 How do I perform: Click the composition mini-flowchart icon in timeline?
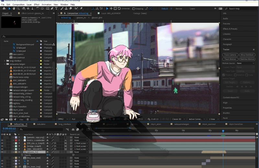point(67,130)
